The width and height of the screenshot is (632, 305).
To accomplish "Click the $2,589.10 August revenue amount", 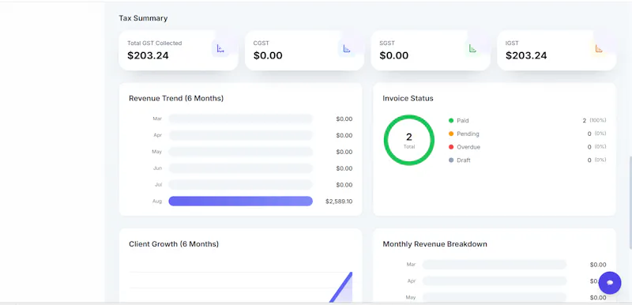I will [x=339, y=201].
